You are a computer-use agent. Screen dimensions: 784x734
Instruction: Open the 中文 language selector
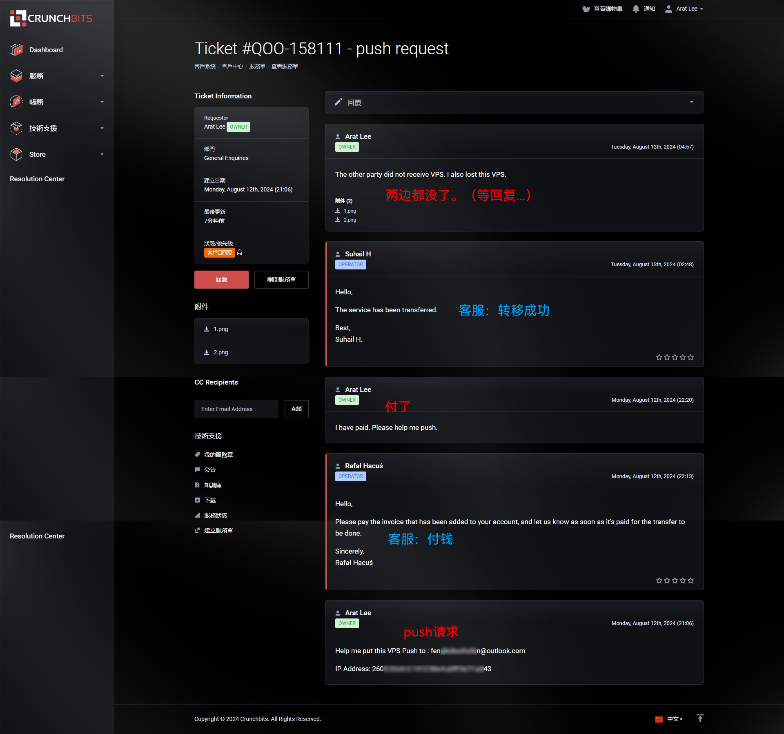(669, 719)
